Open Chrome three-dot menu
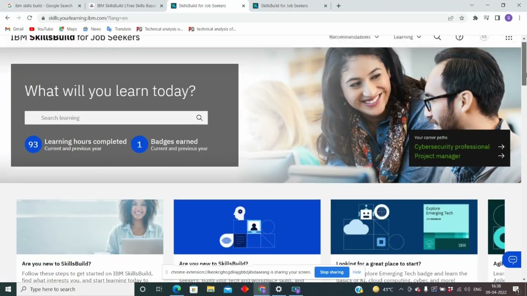 coord(520,18)
